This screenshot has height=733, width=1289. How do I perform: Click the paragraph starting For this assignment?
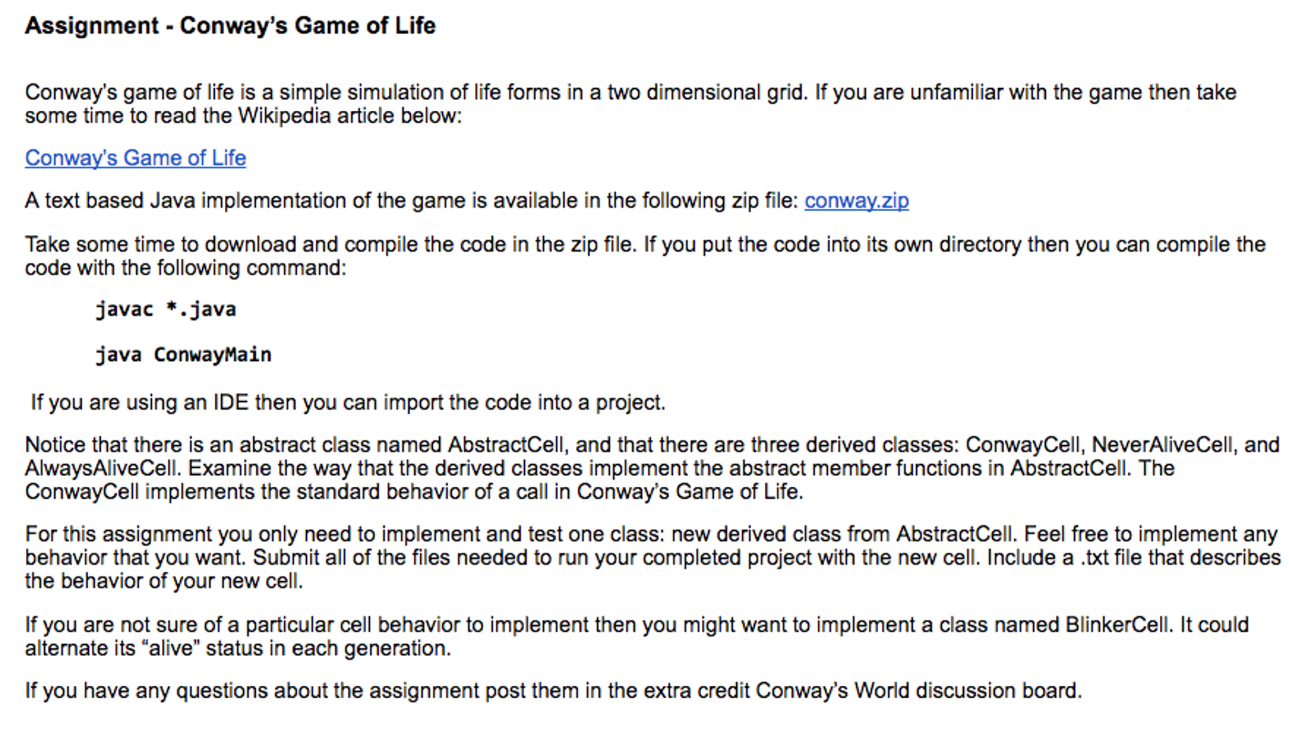pos(652,557)
